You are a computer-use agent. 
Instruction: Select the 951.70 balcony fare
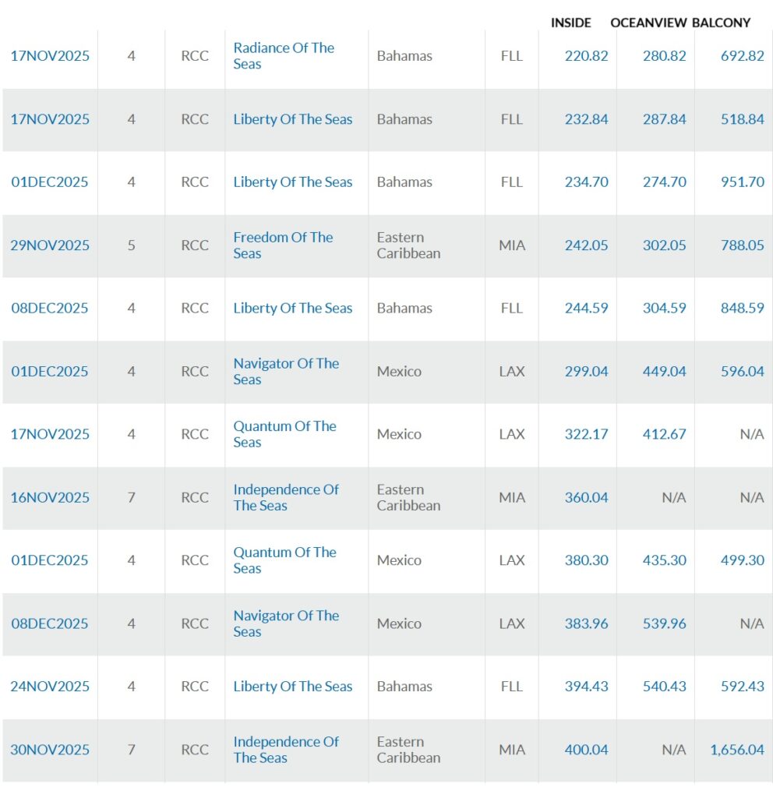(x=736, y=182)
